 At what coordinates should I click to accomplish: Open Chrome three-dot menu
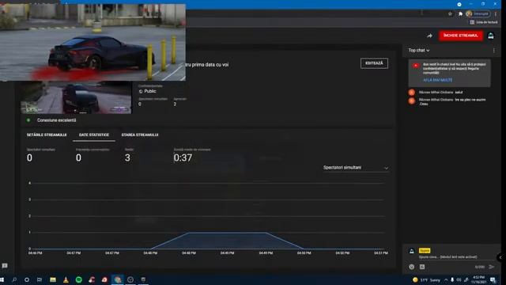[496, 13]
